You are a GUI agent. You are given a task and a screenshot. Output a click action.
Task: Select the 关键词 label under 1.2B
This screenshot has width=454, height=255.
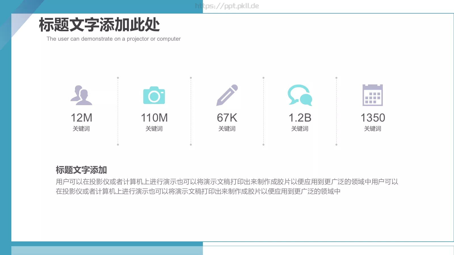(x=300, y=129)
